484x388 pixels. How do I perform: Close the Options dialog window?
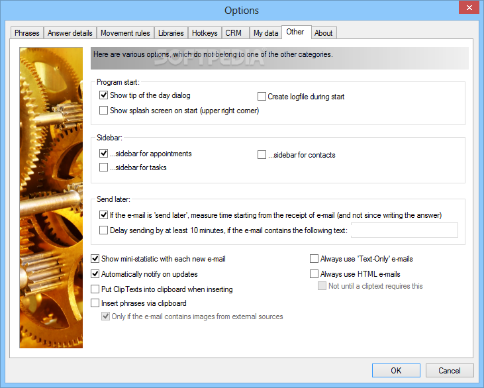click(469, 7)
